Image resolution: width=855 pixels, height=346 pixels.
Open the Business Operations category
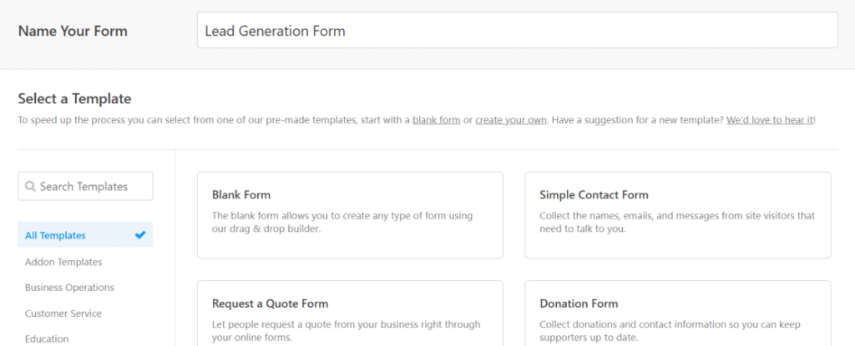[x=69, y=287]
